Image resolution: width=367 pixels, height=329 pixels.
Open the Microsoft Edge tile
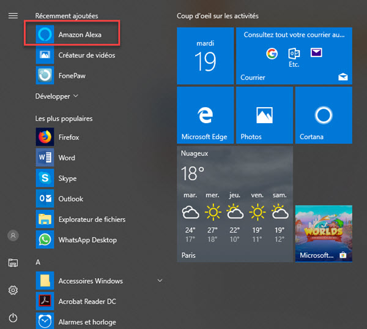click(206, 115)
